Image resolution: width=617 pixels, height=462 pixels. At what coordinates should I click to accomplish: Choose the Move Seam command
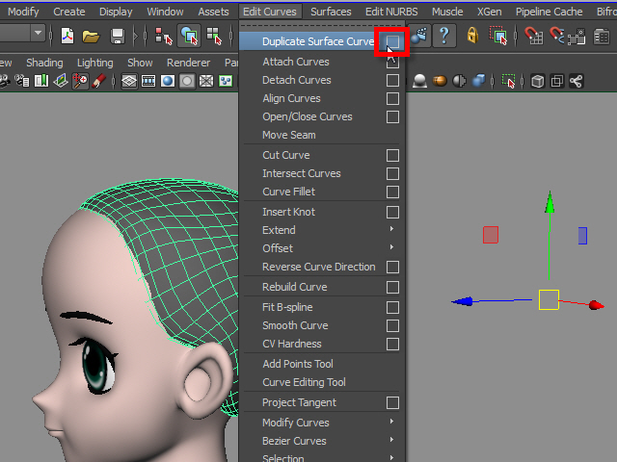coord(288,135)
